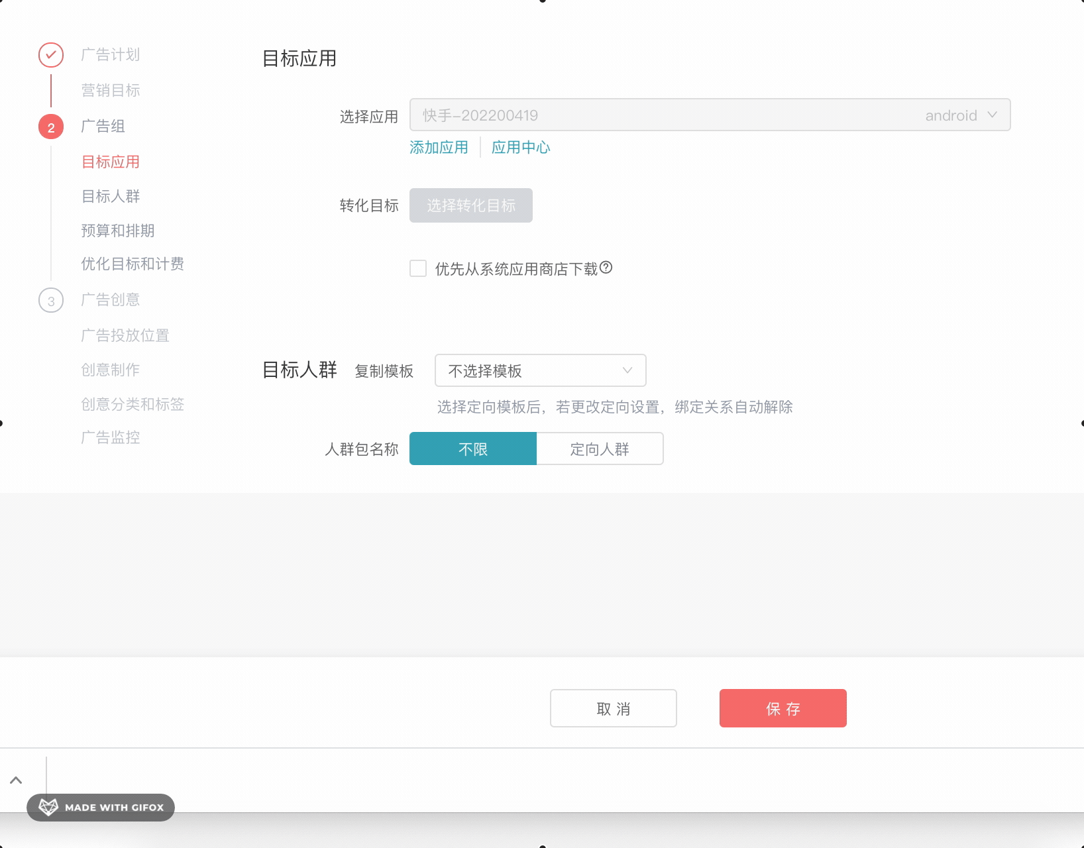Collapse the panel with bottom-left chevron
The width and height of the screenshot is (1084, 848).
(16, 780)
